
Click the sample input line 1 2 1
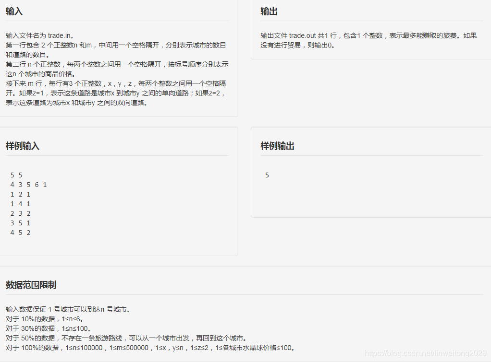(x=19, y=194)
